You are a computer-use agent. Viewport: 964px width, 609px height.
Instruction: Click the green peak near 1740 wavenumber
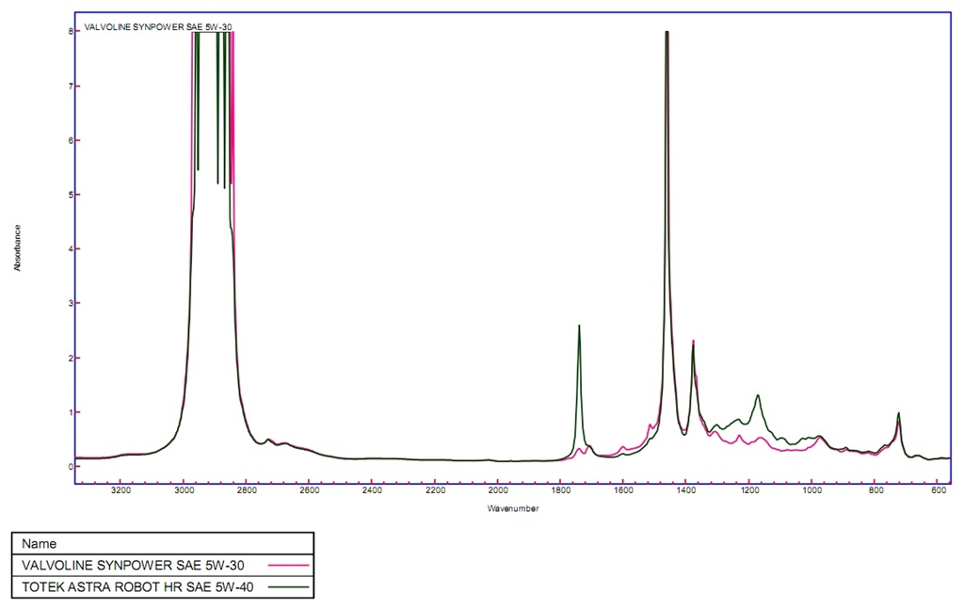pos(579,327)
